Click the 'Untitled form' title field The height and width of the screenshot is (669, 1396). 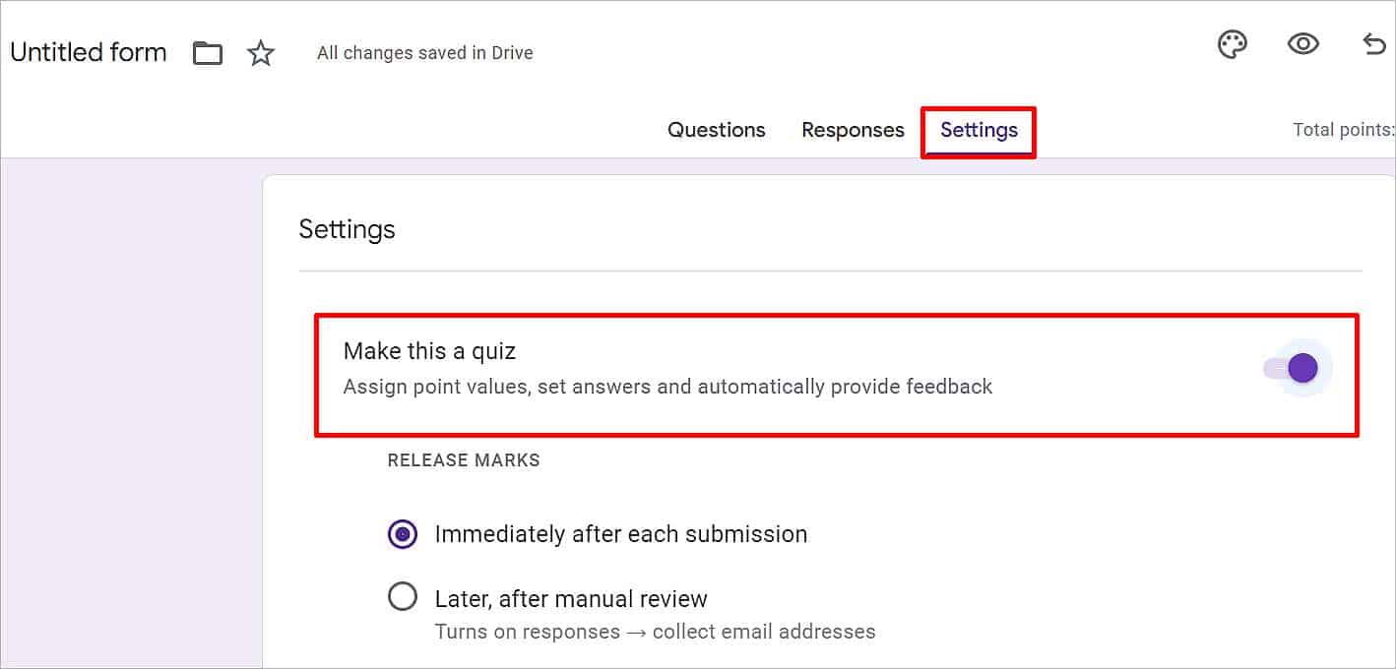click(x=89, y=52)
